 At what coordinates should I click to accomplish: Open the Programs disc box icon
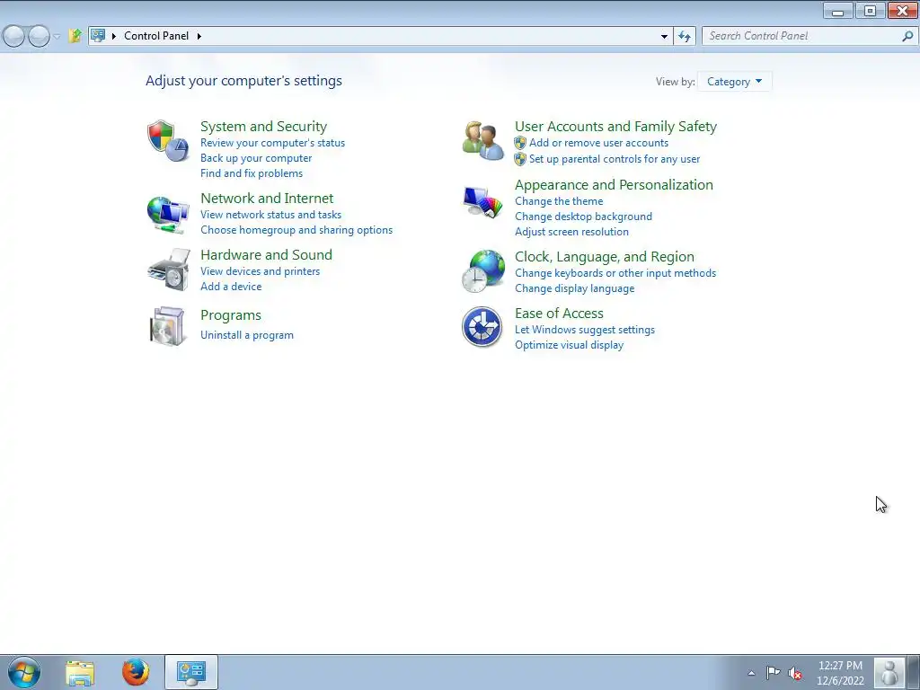168,326
